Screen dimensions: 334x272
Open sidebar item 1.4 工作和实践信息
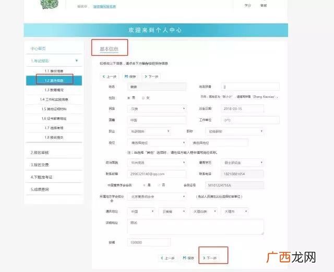coord(54,100)
